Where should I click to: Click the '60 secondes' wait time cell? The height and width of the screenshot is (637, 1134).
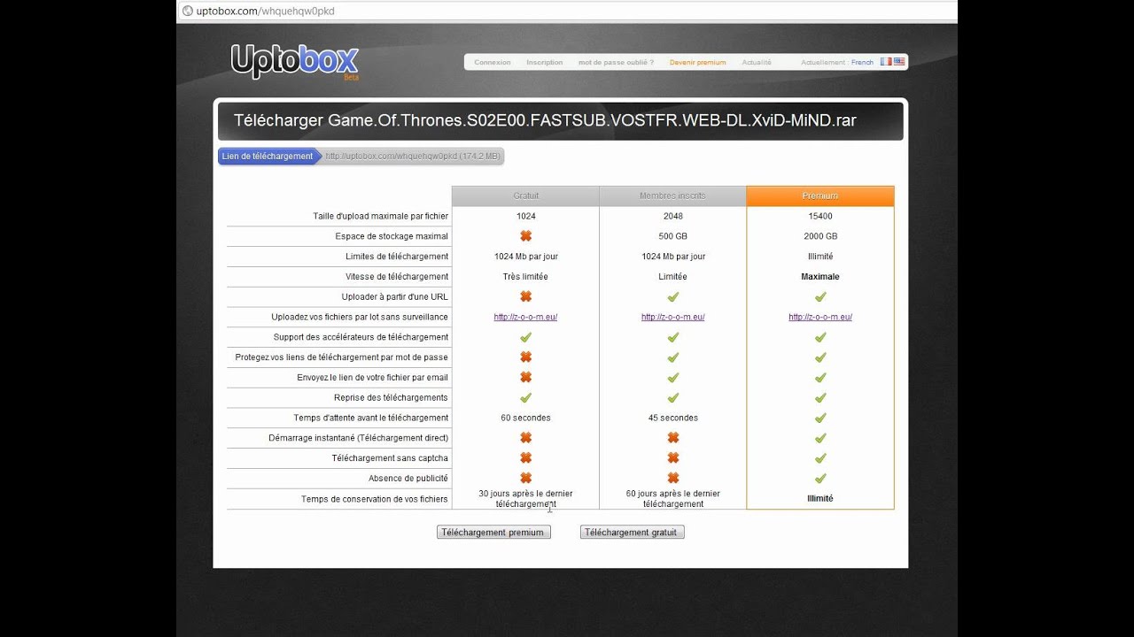525,418
